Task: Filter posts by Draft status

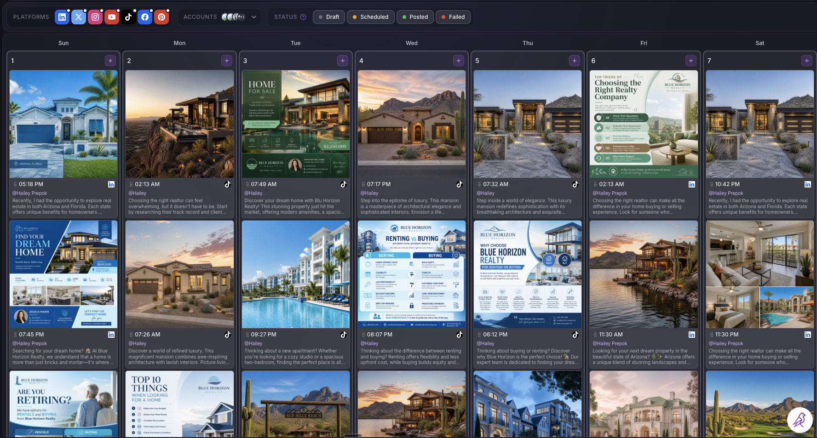Action: [329, 17]
